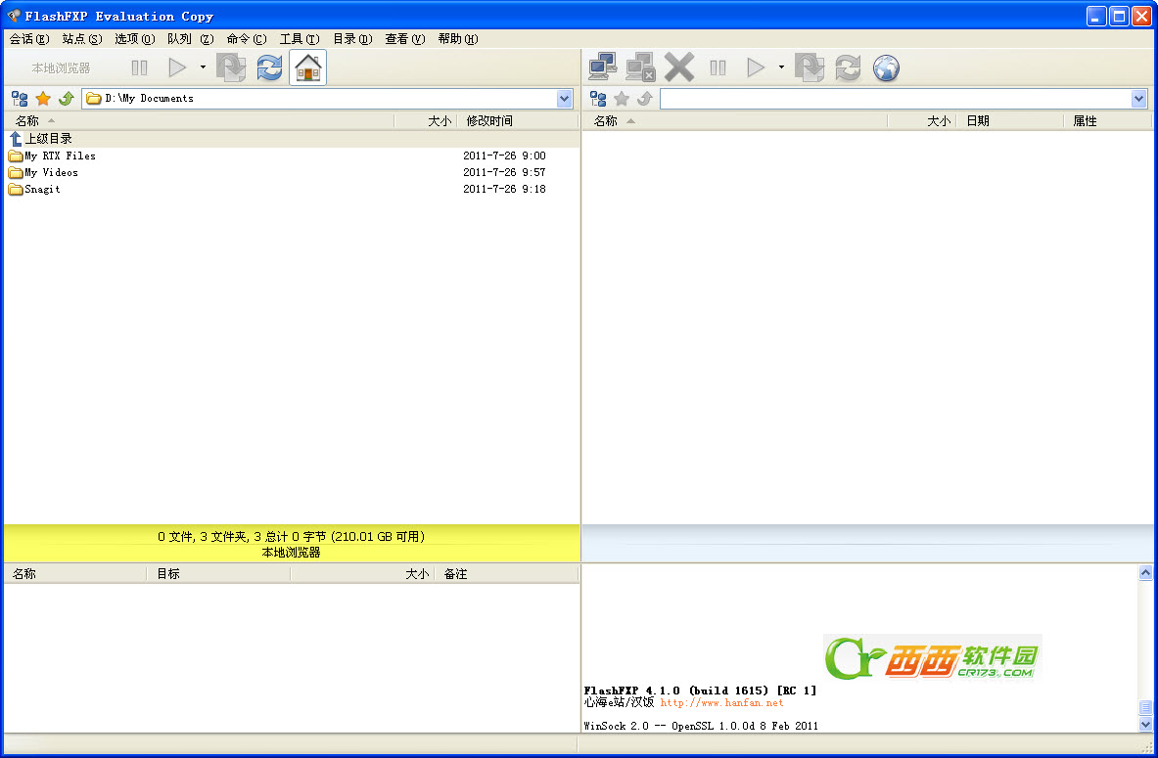The height and width of the screenshot is (758, 1158).
Task: Sort local files by 修改时间 column
Action: pyautogui.click(x=489, y=121)
